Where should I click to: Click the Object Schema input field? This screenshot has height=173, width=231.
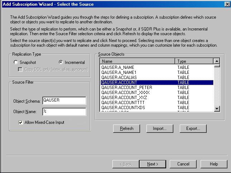64,100
